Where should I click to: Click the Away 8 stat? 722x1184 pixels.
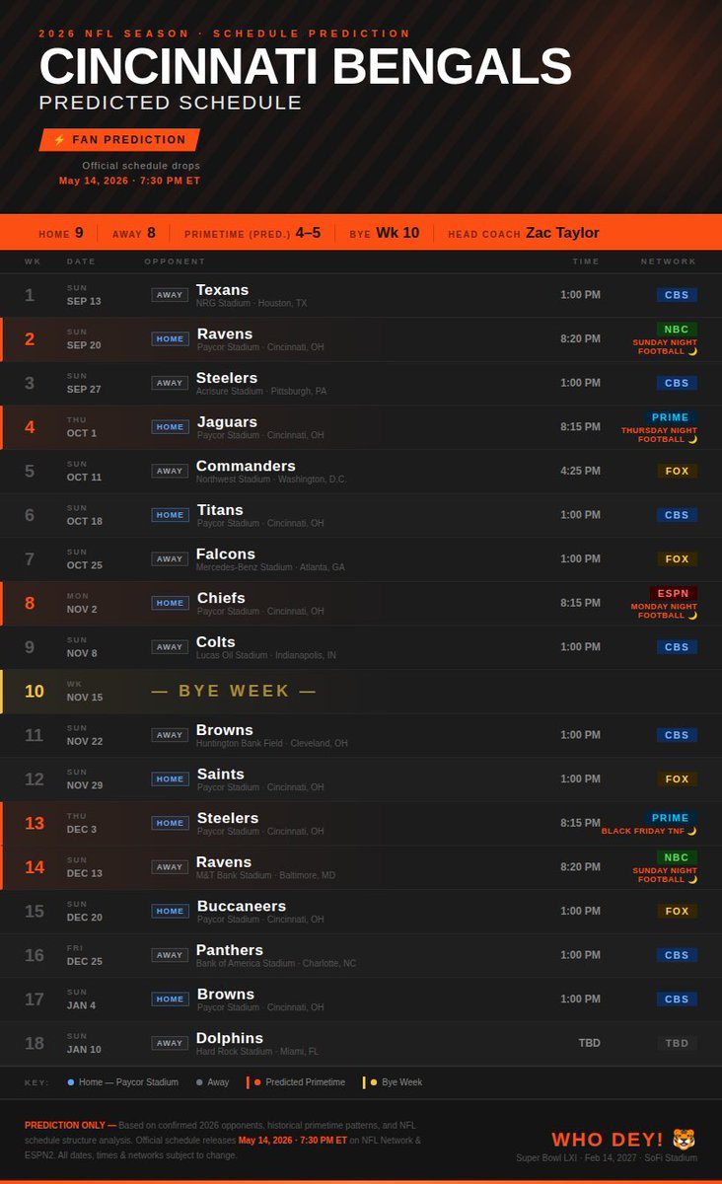[x=134, y=233]
